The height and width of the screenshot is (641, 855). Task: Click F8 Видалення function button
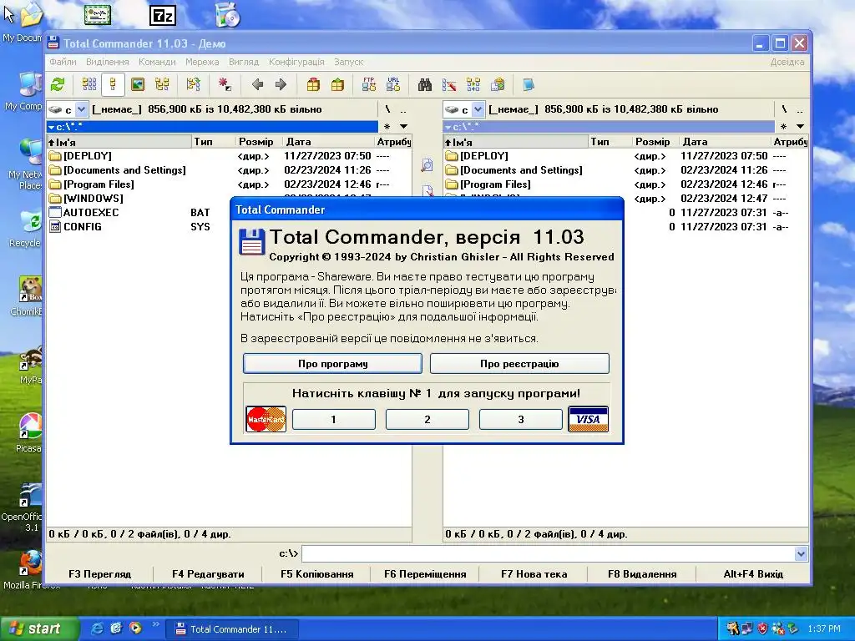[642, 574]
